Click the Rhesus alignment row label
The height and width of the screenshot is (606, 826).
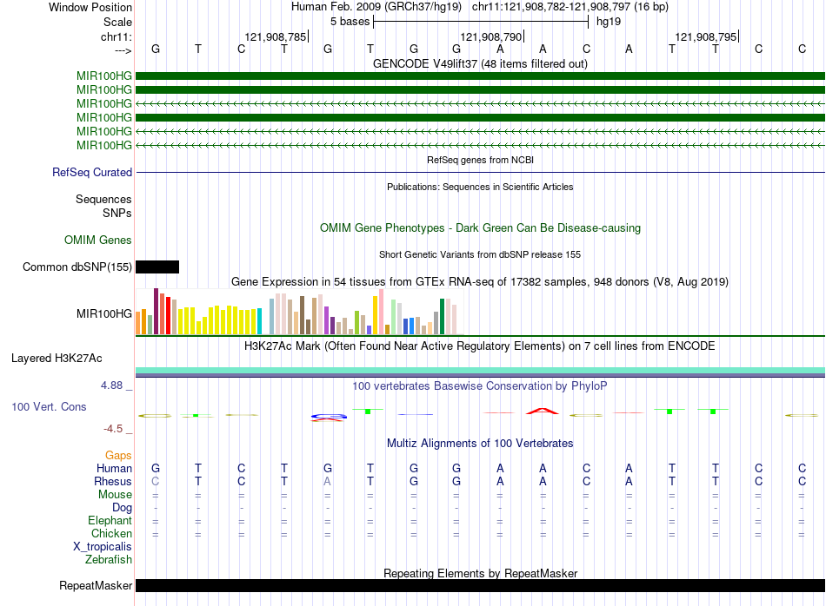pyautogui.click(x=113, y=481)
